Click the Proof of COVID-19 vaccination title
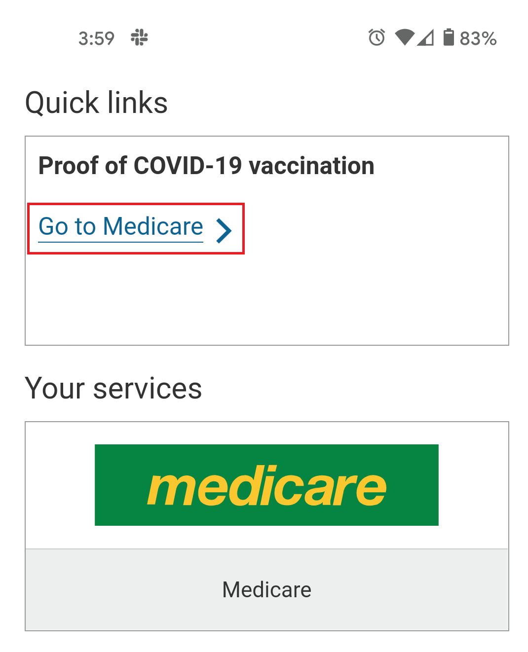The height and width of the screenshot is (652, 528). pyautogui.click(x=206, y=166)
